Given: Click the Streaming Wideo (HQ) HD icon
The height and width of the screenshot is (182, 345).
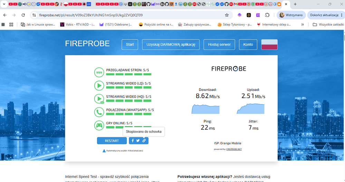Looking at the screenshot, I should tap(99, 99).
